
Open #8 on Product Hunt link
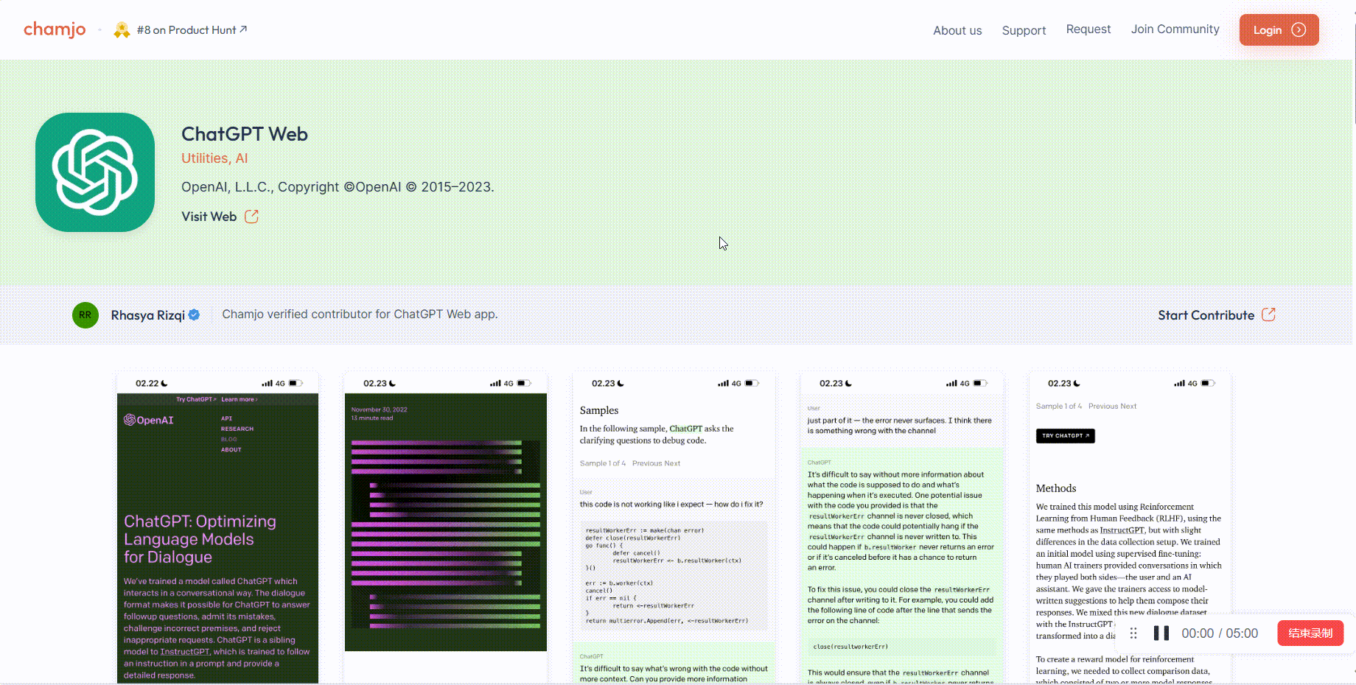coord(192,30)
